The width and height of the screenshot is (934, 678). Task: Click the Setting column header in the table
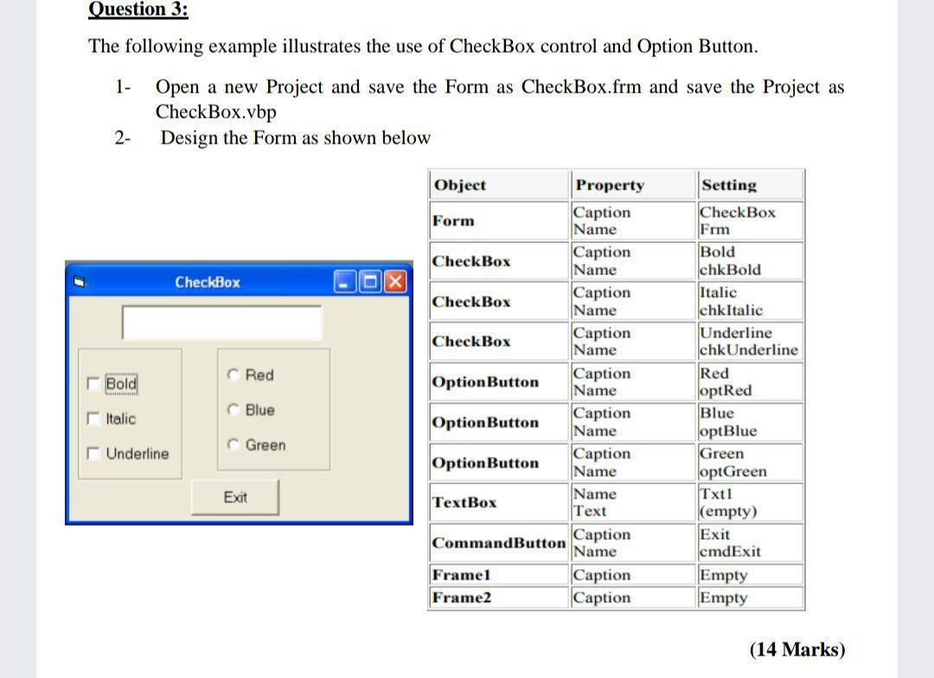pyautogui.click(x=727, y=185)
